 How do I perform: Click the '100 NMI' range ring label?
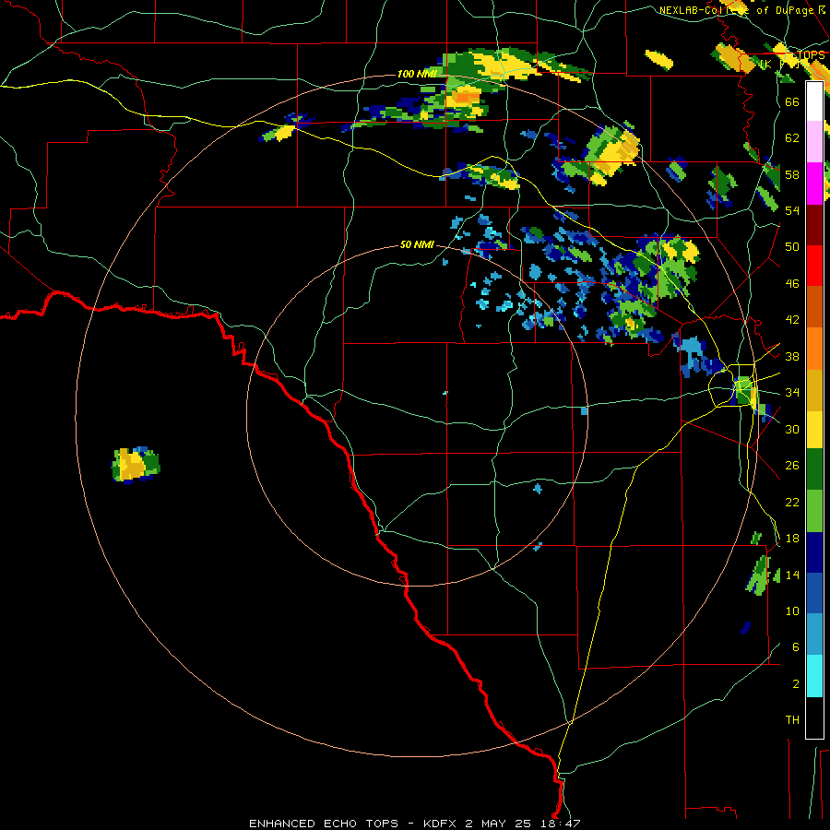pyautogui.click(x=417, y=74)
